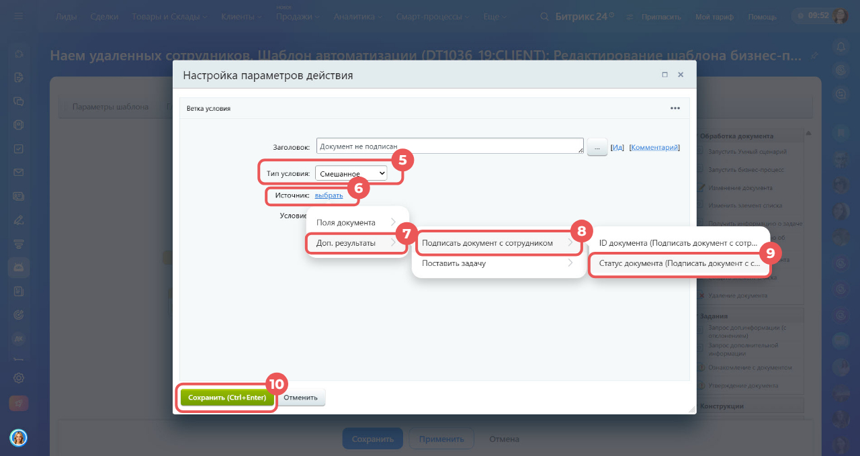Open the hamburger menu in top bar
The width and height of the screenshot is (860, 456).
click(x=18, y=15)
